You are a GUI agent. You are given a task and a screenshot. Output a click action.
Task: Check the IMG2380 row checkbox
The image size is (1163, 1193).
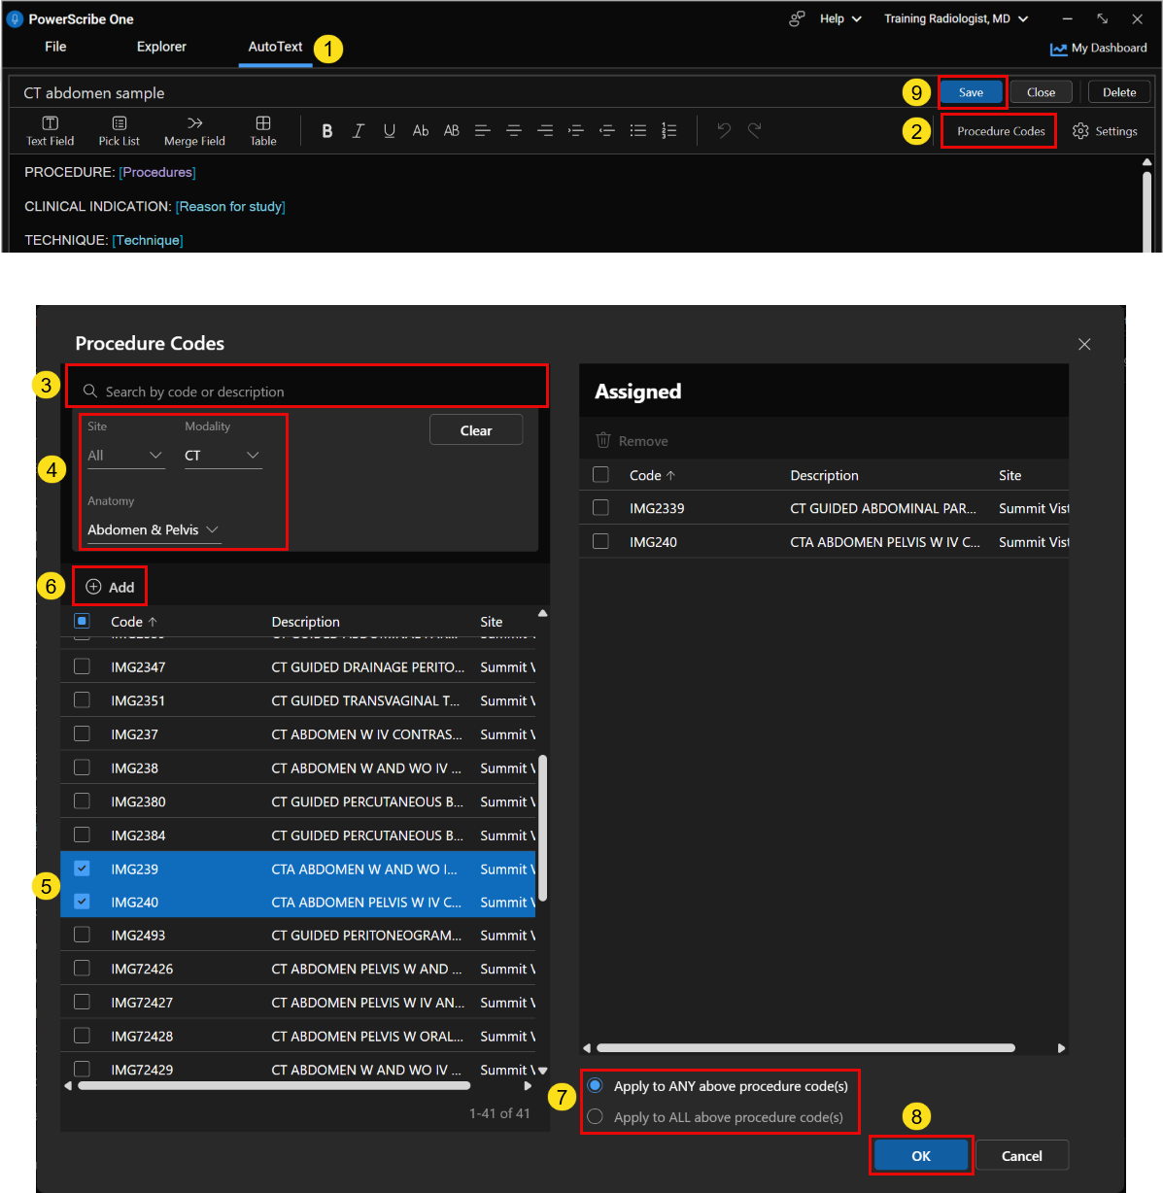point(82,801)
